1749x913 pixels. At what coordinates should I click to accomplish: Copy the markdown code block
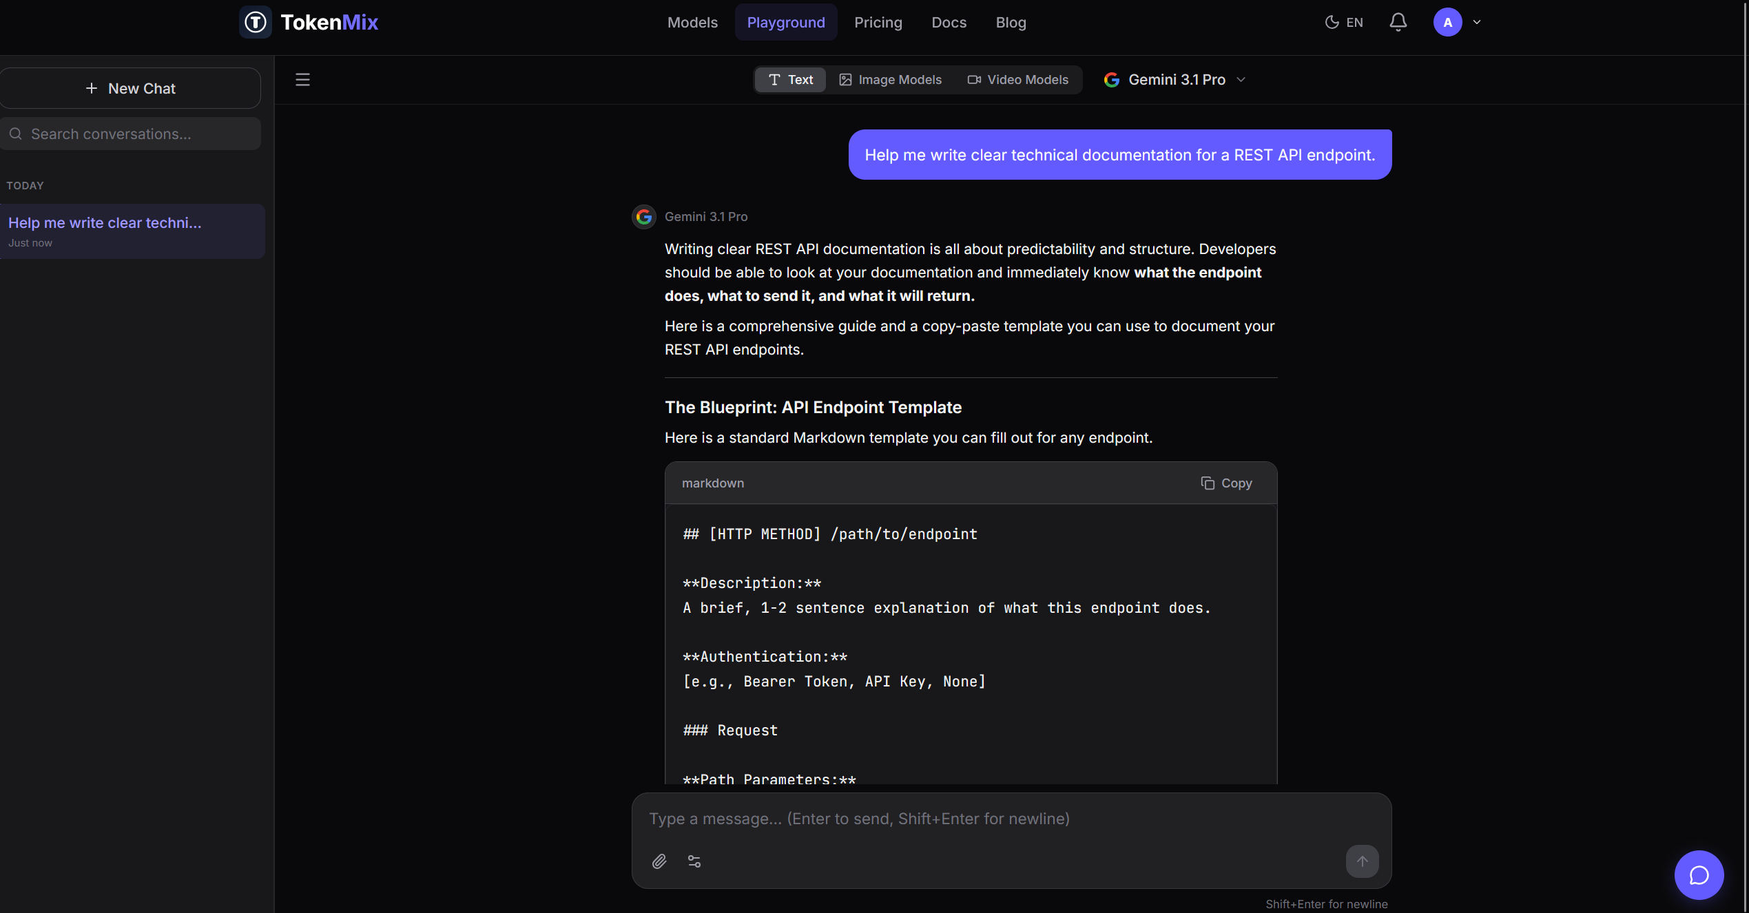point(1226,483)
